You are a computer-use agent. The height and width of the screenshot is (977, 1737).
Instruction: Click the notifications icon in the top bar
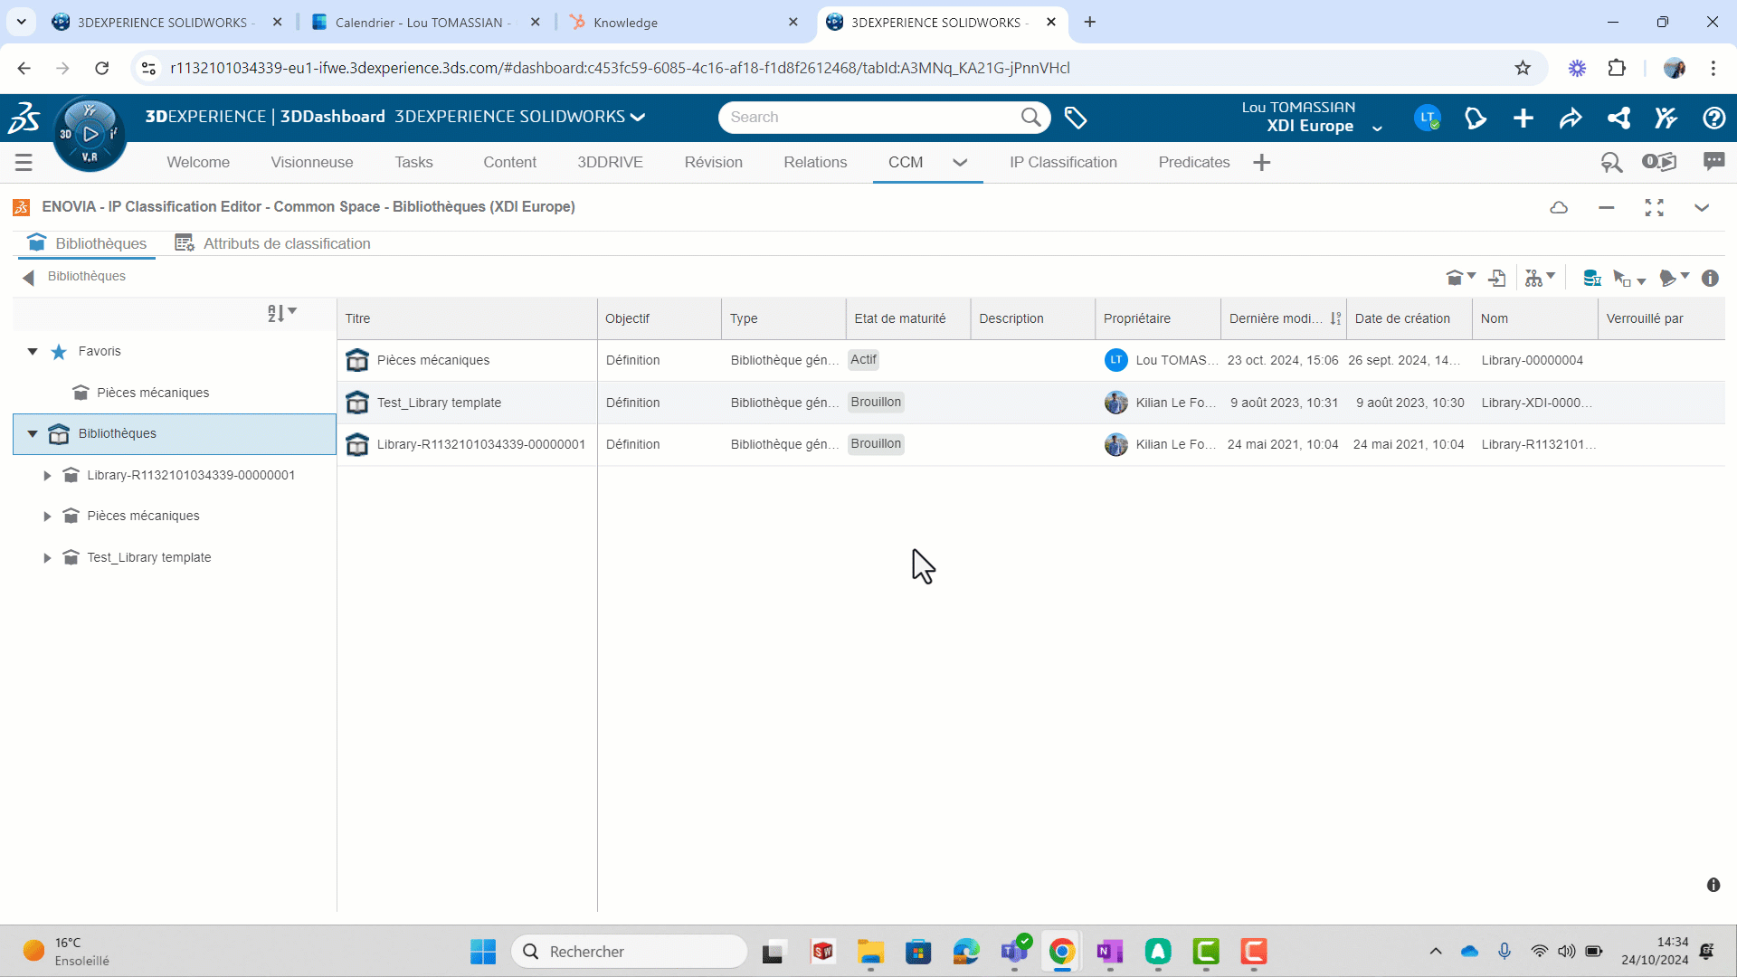(1476, 118)
